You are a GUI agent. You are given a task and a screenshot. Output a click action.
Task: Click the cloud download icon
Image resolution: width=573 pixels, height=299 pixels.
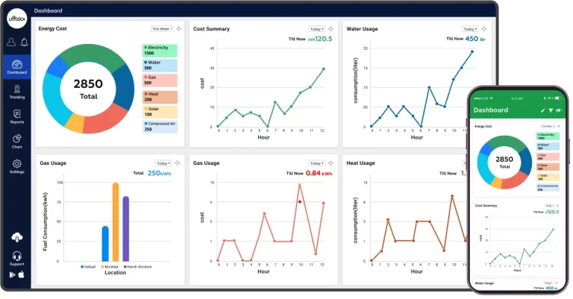pos(16,237)
